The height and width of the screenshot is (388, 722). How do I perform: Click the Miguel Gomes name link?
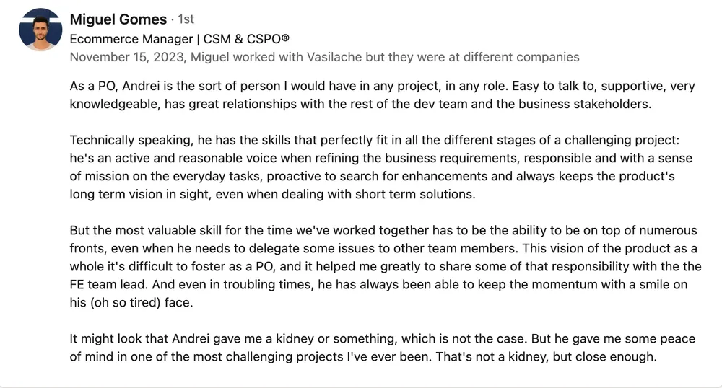pyautogui.click(x=118, y=19)
